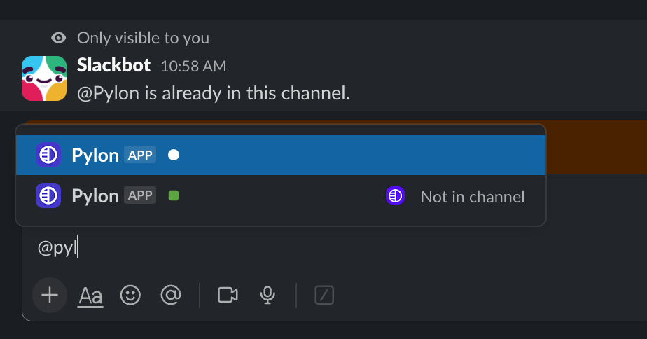
Task: Click the small Pylon icon beside Not in channel
Action: point(396,196)
